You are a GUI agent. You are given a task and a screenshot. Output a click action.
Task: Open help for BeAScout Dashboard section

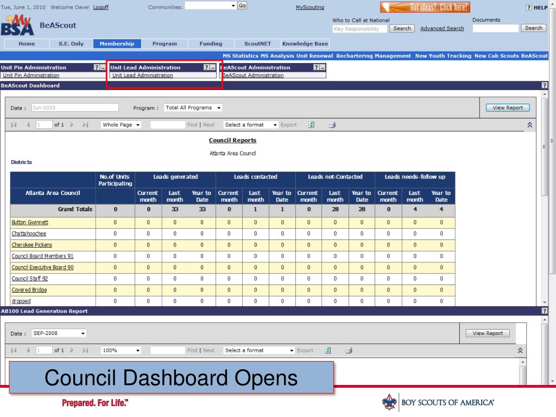545,85
